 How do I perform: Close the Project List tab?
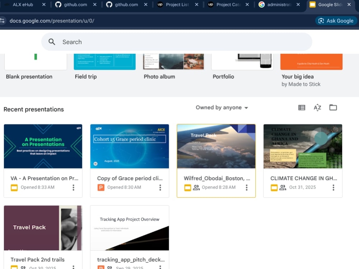196,5
